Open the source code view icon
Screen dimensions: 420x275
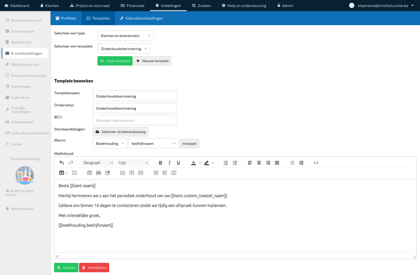point(316,163)
